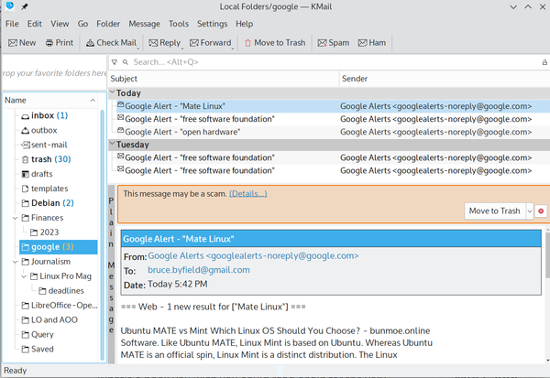Click the lock icon beside the search field

point(544,62)
